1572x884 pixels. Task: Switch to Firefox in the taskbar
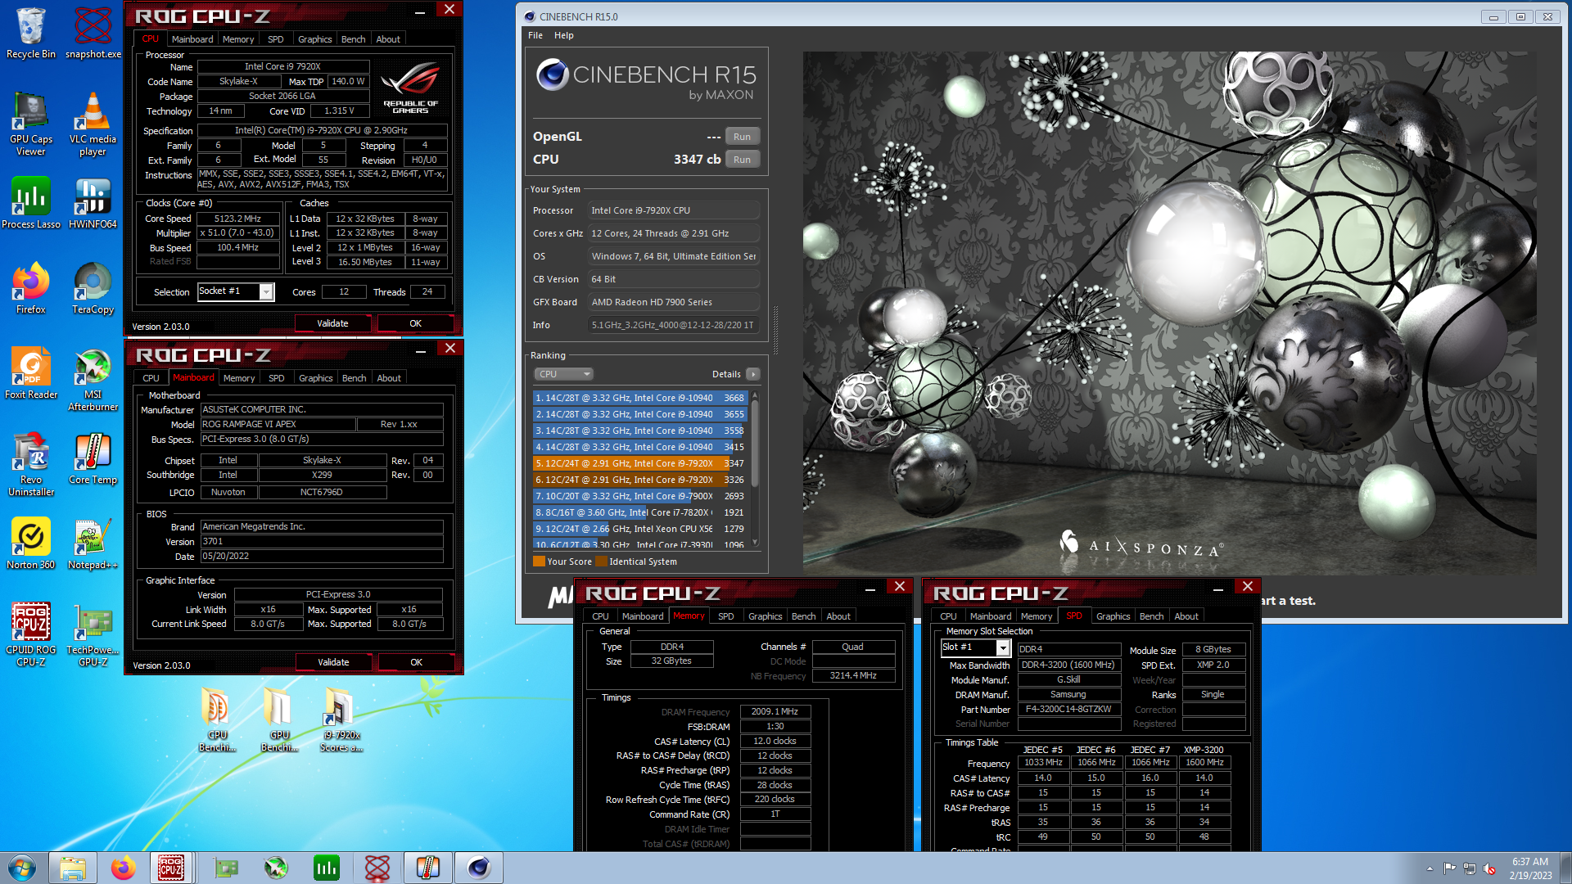[124, 868]
